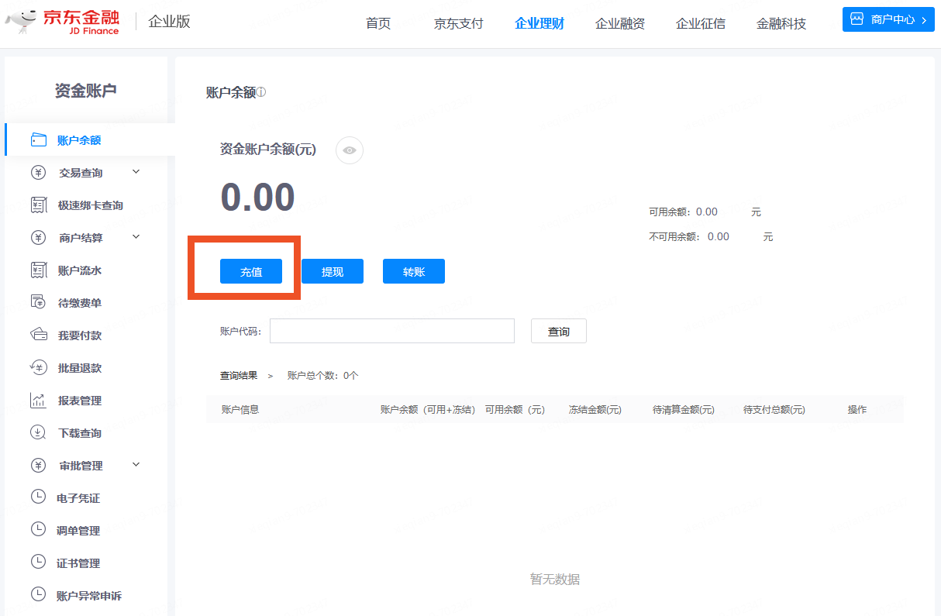Viewport: 941px width, 616px height.
Task: Click info icon next to 账户余额 heading
Action: tap(261, 92)
